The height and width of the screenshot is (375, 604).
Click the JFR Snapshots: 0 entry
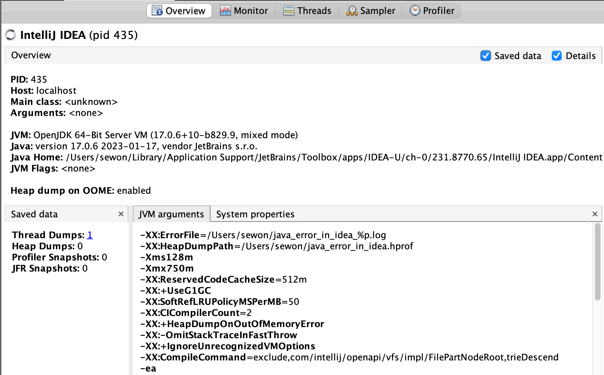click(50, 268)
